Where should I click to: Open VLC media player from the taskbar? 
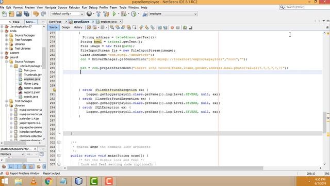point(33,181)
